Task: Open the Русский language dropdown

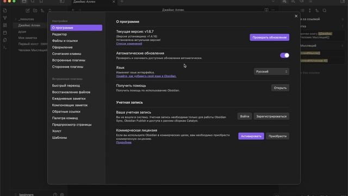Action: (271, 71)
